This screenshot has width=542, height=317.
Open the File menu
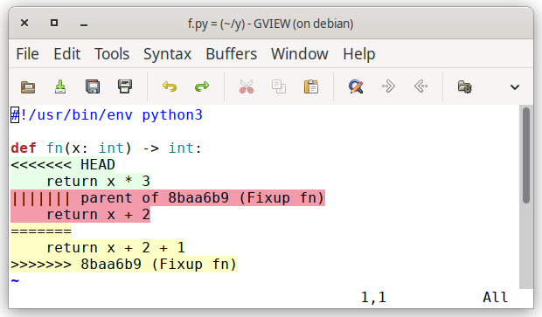(27, 54)
